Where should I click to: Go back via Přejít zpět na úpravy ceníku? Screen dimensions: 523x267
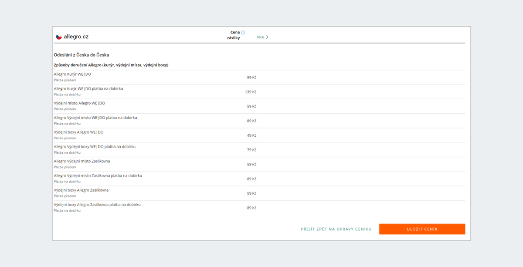coord(336,229)
